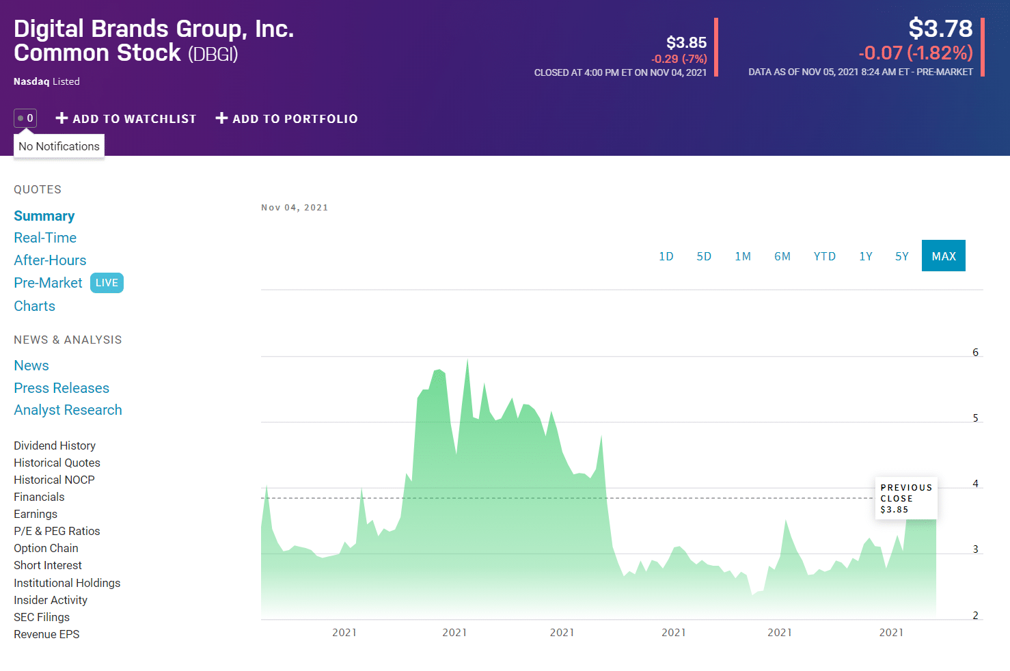Open Analyst Research
The image size is (1010, 671).
pyautogui.click(x=68, y=410)
